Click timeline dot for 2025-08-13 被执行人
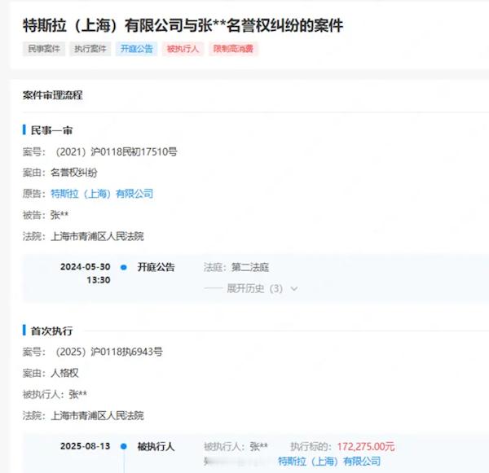The height and width of the screenshot is (473, 489). pos(124,446)
